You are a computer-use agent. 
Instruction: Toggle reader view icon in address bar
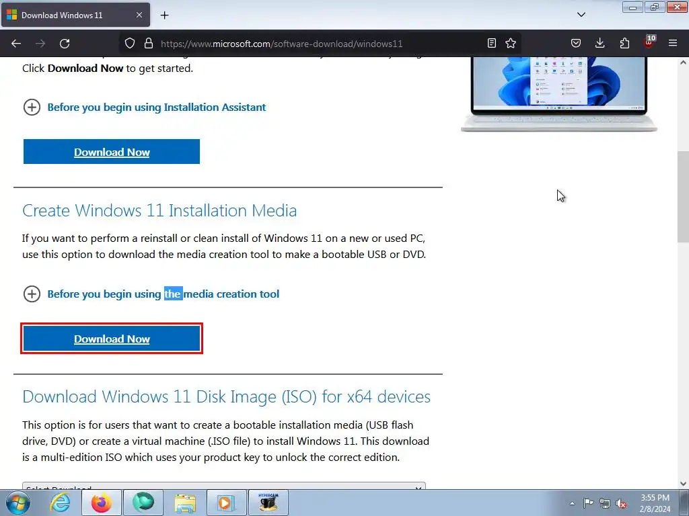coord(492,43)
